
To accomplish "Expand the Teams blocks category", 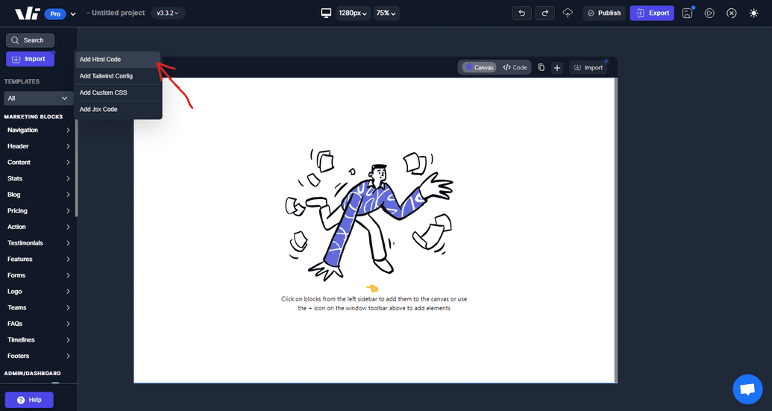I will click(38, 307).
